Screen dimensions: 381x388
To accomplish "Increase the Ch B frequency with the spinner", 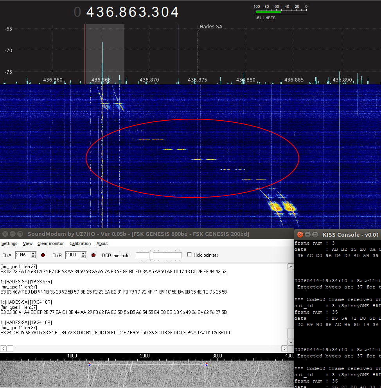I will [x=83, y=253].
